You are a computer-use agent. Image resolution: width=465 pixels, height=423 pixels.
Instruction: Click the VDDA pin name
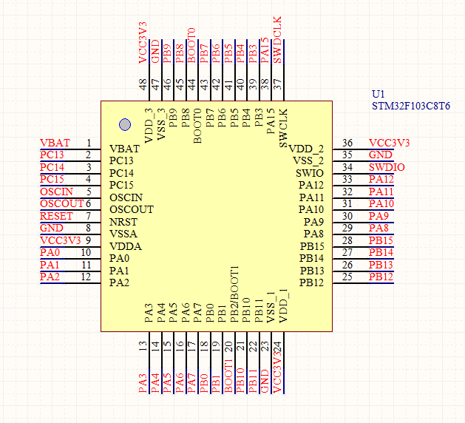coord(126,246)
